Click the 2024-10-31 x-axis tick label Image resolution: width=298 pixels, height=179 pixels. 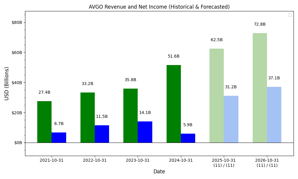click(181, 161)
